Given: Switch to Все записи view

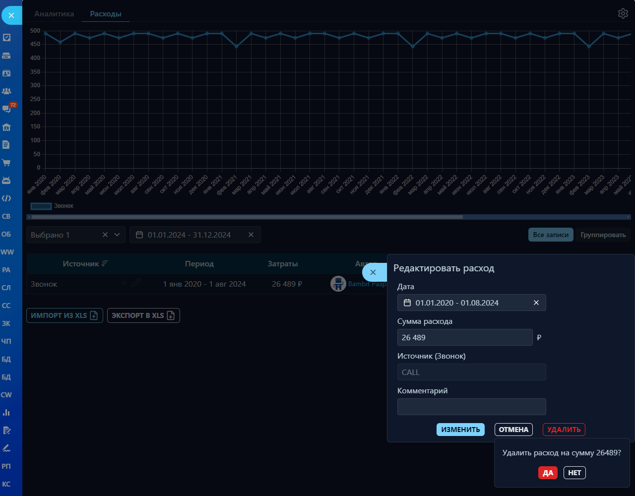Looking at the screenshot, I should pyautogui.click(x=551, y=235).
